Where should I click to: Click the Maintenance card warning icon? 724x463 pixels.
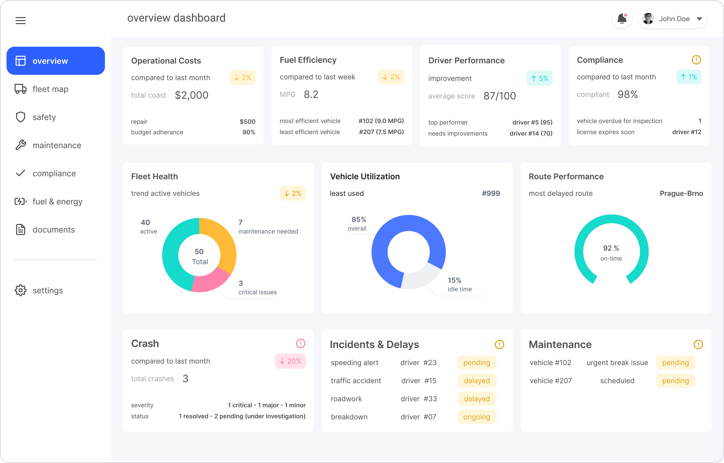698,344
